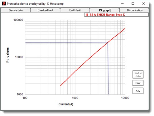The image size is (154, 116).
Task: Click the Current (A) axis label
Action: (x=66, y=104)
